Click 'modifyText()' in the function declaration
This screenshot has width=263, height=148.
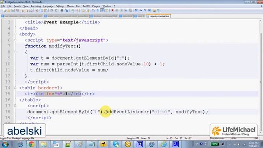click(65, 46)
